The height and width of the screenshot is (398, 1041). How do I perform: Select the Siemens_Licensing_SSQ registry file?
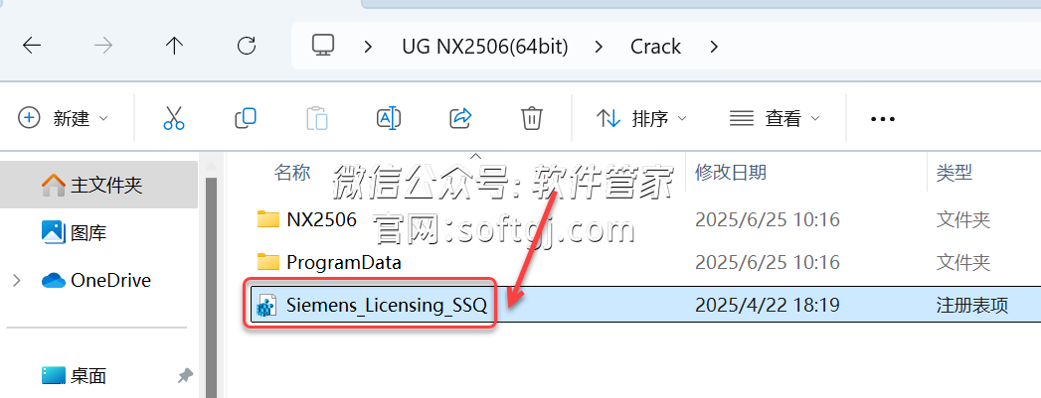coord(641,305)
